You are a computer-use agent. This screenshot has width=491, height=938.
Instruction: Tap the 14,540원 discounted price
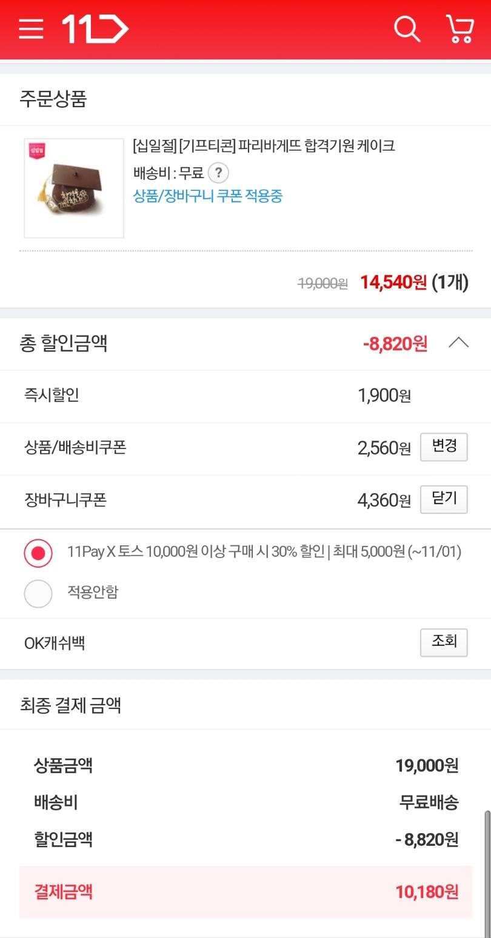393,282
